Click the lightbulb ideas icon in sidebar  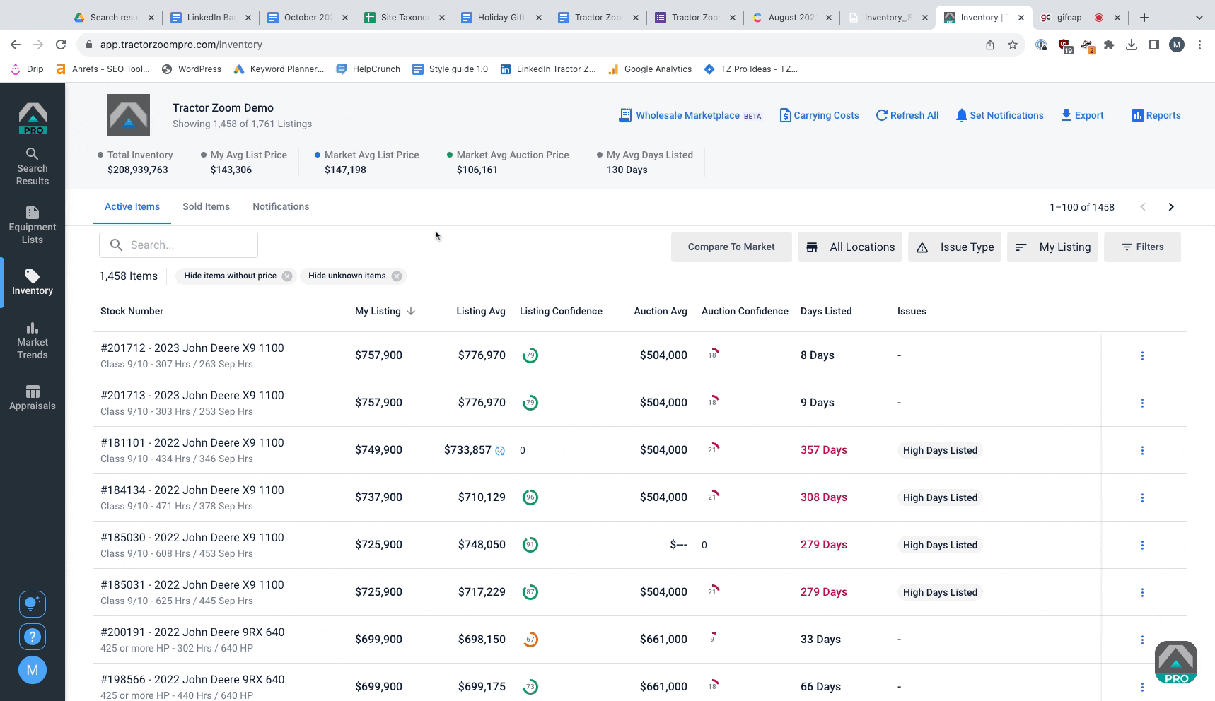click(33, 603)
